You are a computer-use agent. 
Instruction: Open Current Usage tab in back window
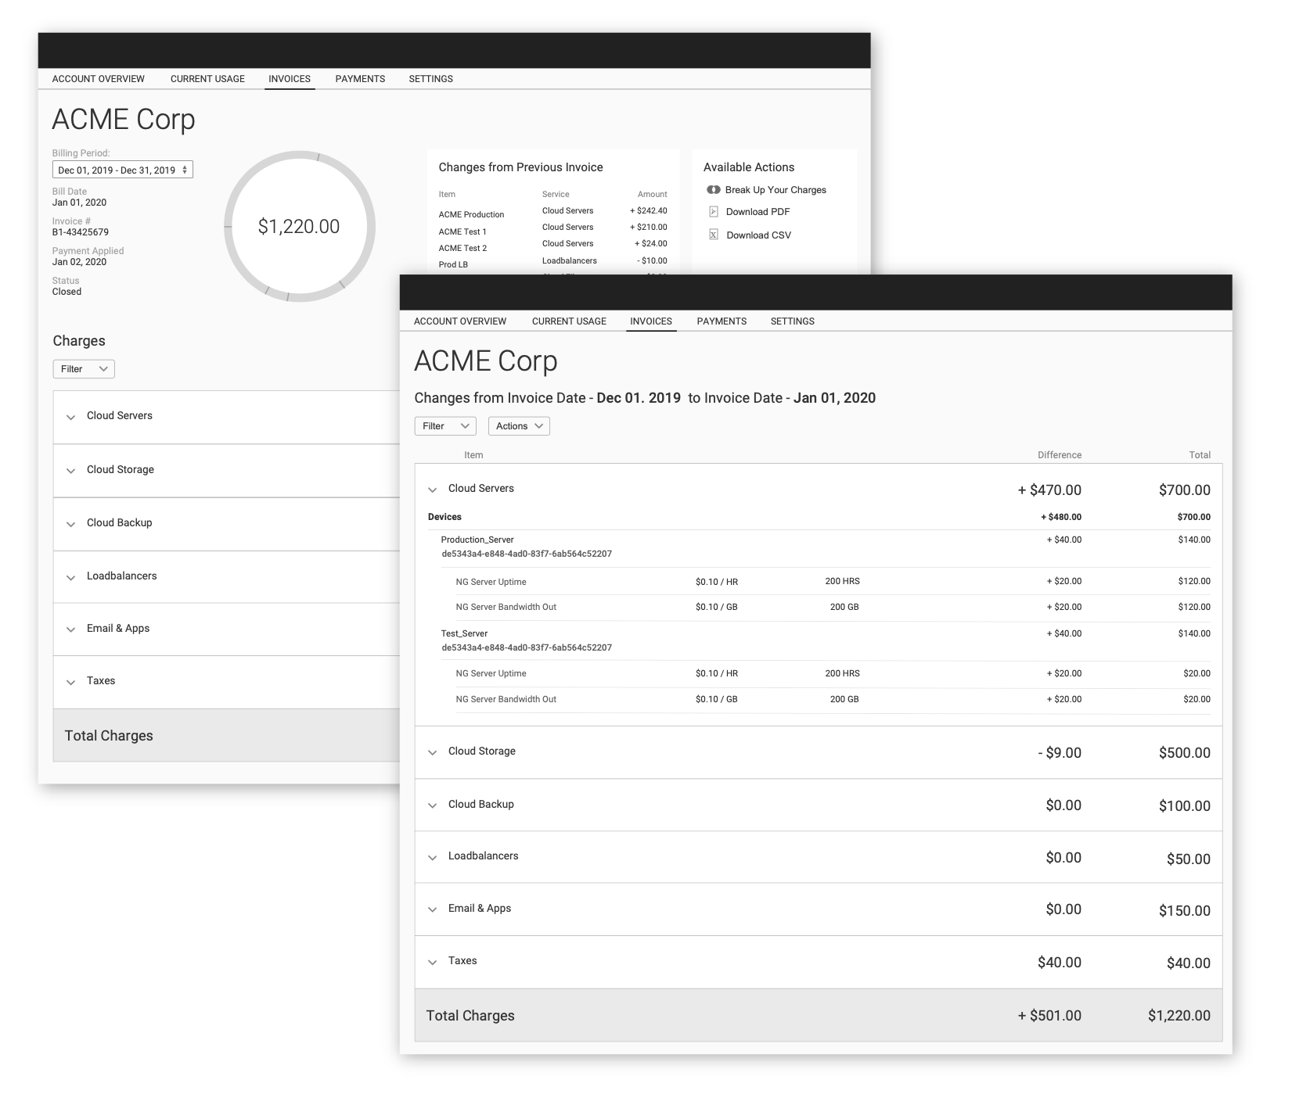click(207, 79)
